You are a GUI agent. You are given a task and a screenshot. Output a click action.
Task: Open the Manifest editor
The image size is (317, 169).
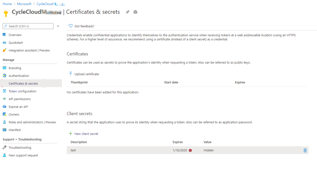(15, 130)
